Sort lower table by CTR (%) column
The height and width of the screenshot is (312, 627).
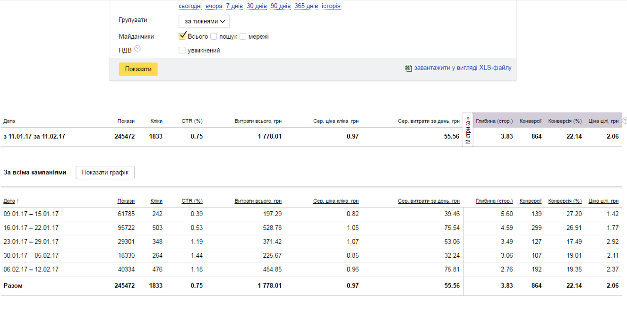192,201
